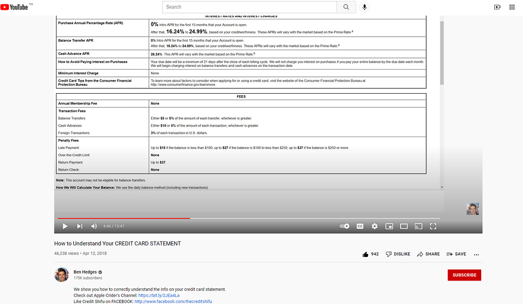Click the 'Foreign Transactions' row label
The image size is (523, 304).
pyautogui.click(x=74, y=133)
